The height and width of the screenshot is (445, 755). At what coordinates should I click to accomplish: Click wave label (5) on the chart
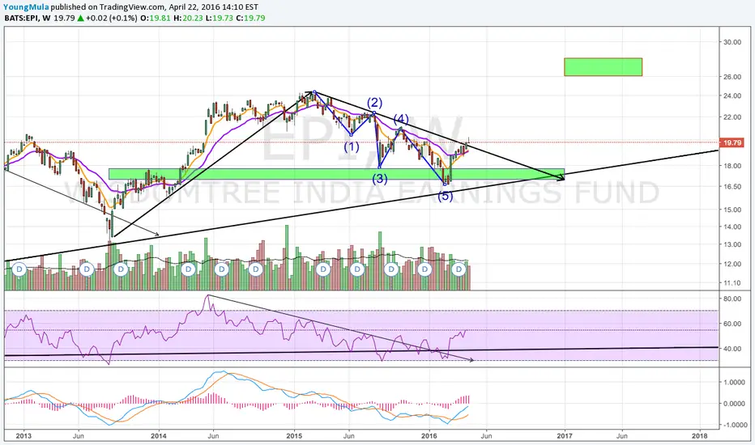point(446,196)
